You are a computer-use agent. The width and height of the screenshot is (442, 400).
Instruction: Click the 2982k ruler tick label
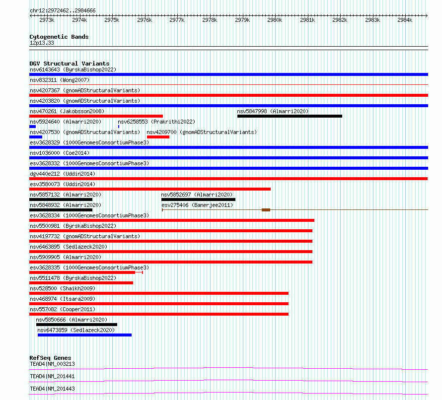tap(340, 20)
